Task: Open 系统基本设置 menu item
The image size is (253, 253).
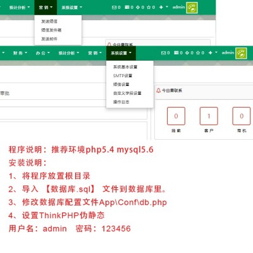Action: 125,67
